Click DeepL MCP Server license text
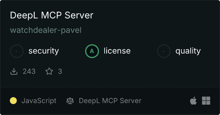Image resolution: width=220 pixels, height=115 pixels. tap(110, 101)
